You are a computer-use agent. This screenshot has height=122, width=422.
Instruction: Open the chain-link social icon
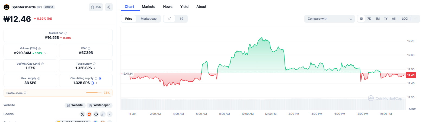(x=103, y=114)
